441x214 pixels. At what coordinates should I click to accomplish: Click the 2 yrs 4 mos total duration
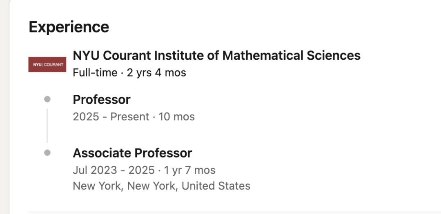(156, 73)
